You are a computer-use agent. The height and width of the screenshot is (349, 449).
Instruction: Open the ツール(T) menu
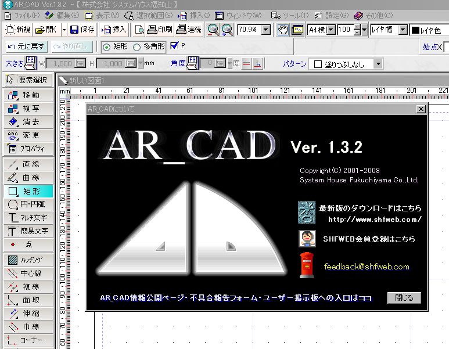tap(290, 16)
